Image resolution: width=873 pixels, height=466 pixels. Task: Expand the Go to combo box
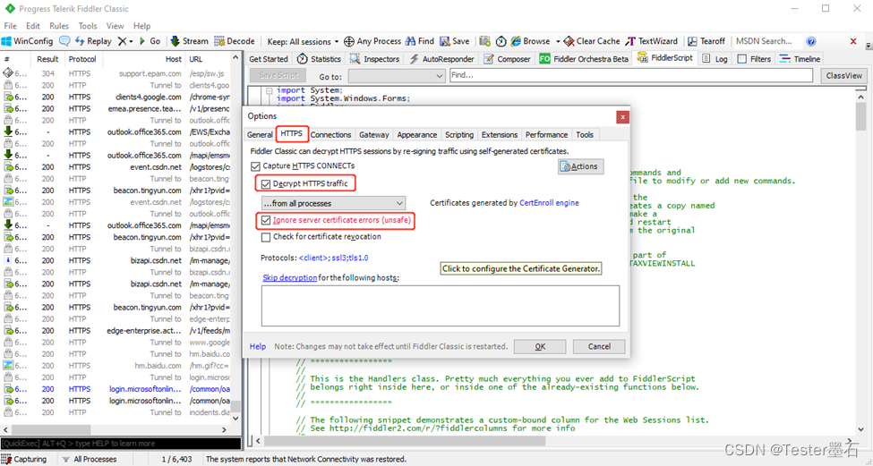(397, 76)
